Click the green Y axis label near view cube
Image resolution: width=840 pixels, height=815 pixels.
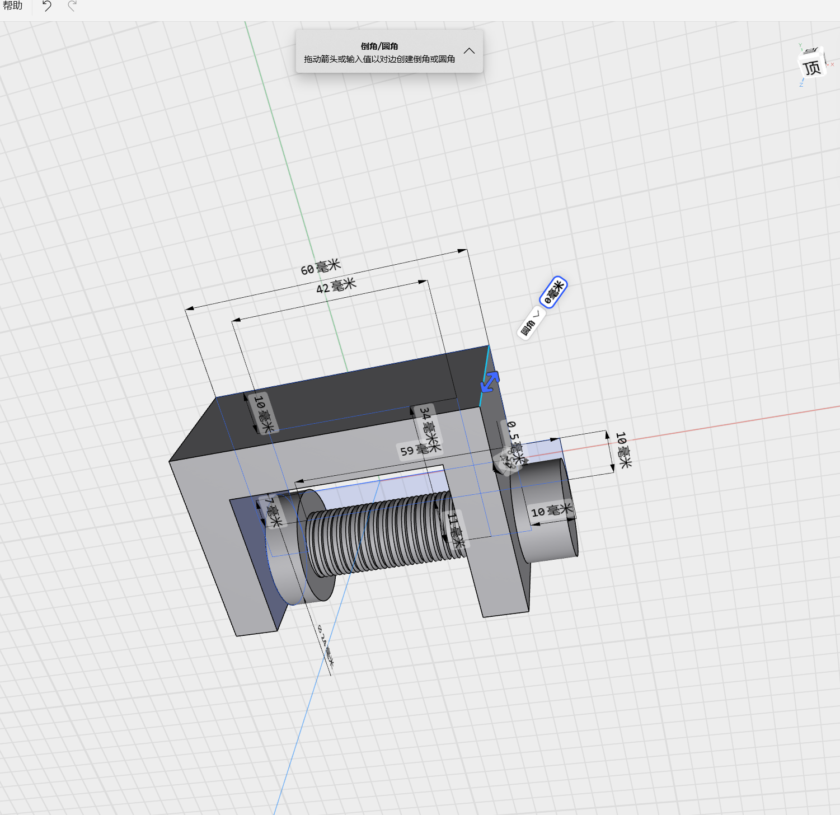coord(800,45)
